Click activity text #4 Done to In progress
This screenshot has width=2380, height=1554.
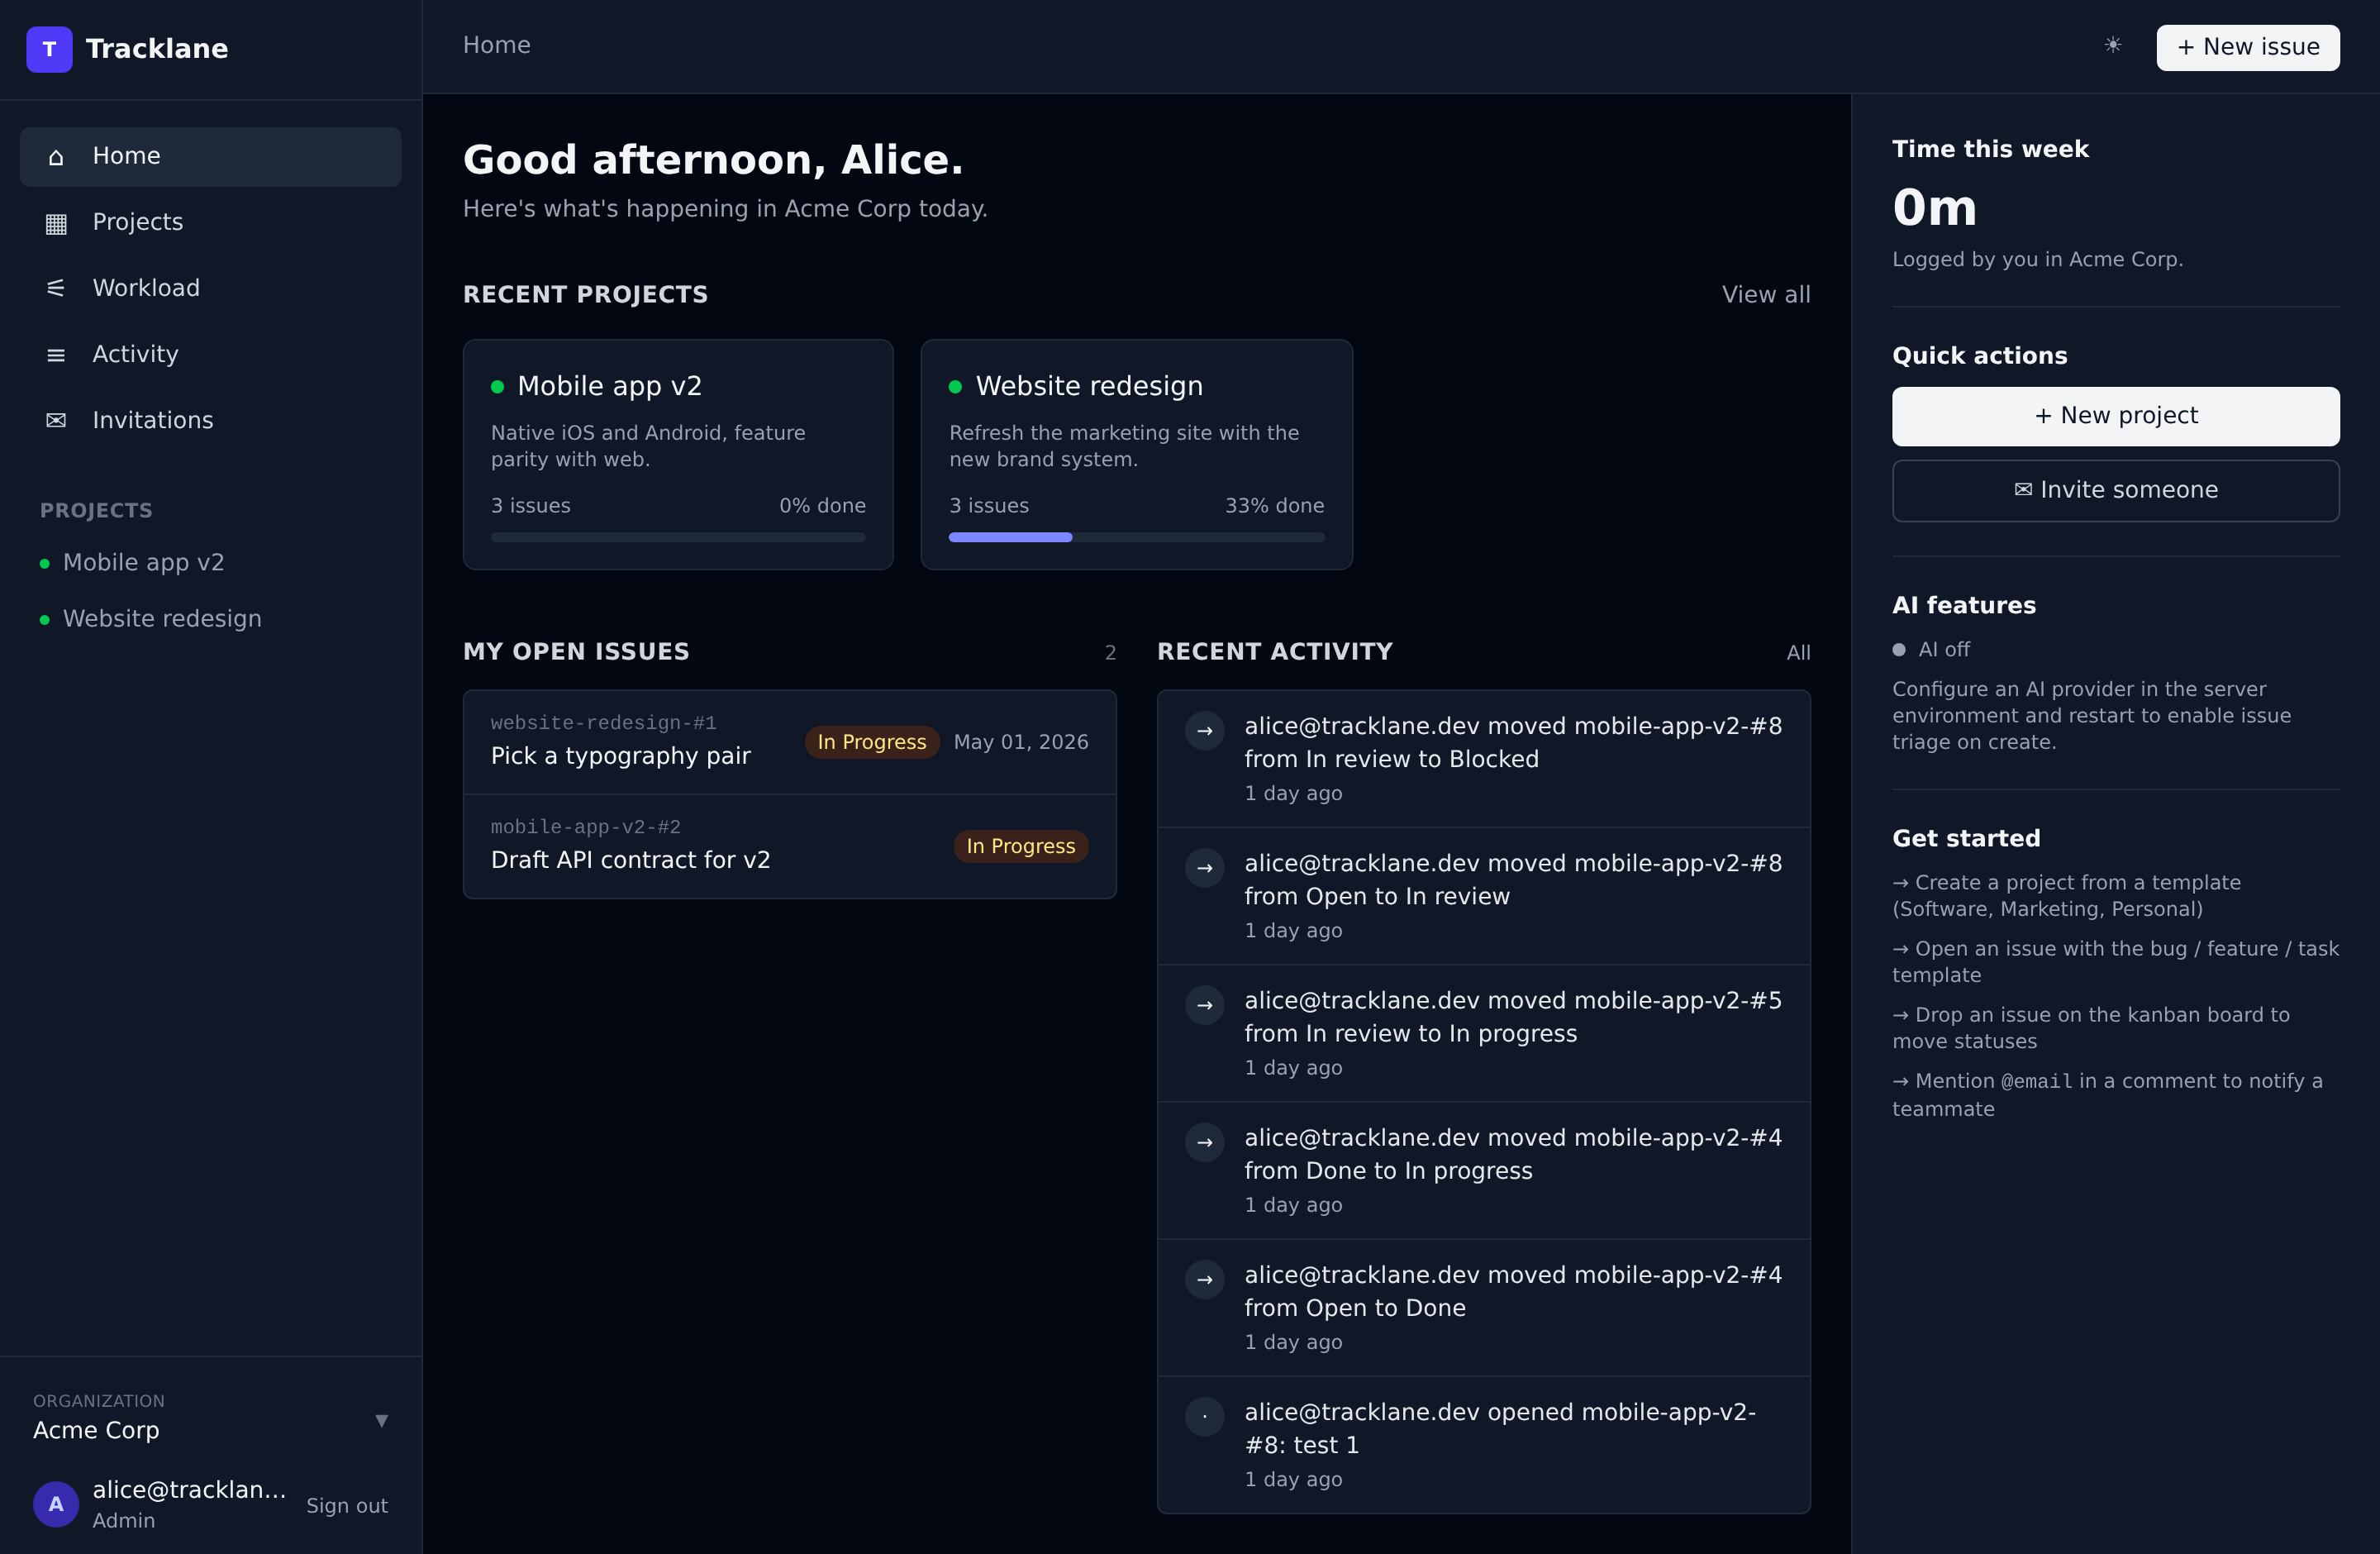tap(1513, 1154)
